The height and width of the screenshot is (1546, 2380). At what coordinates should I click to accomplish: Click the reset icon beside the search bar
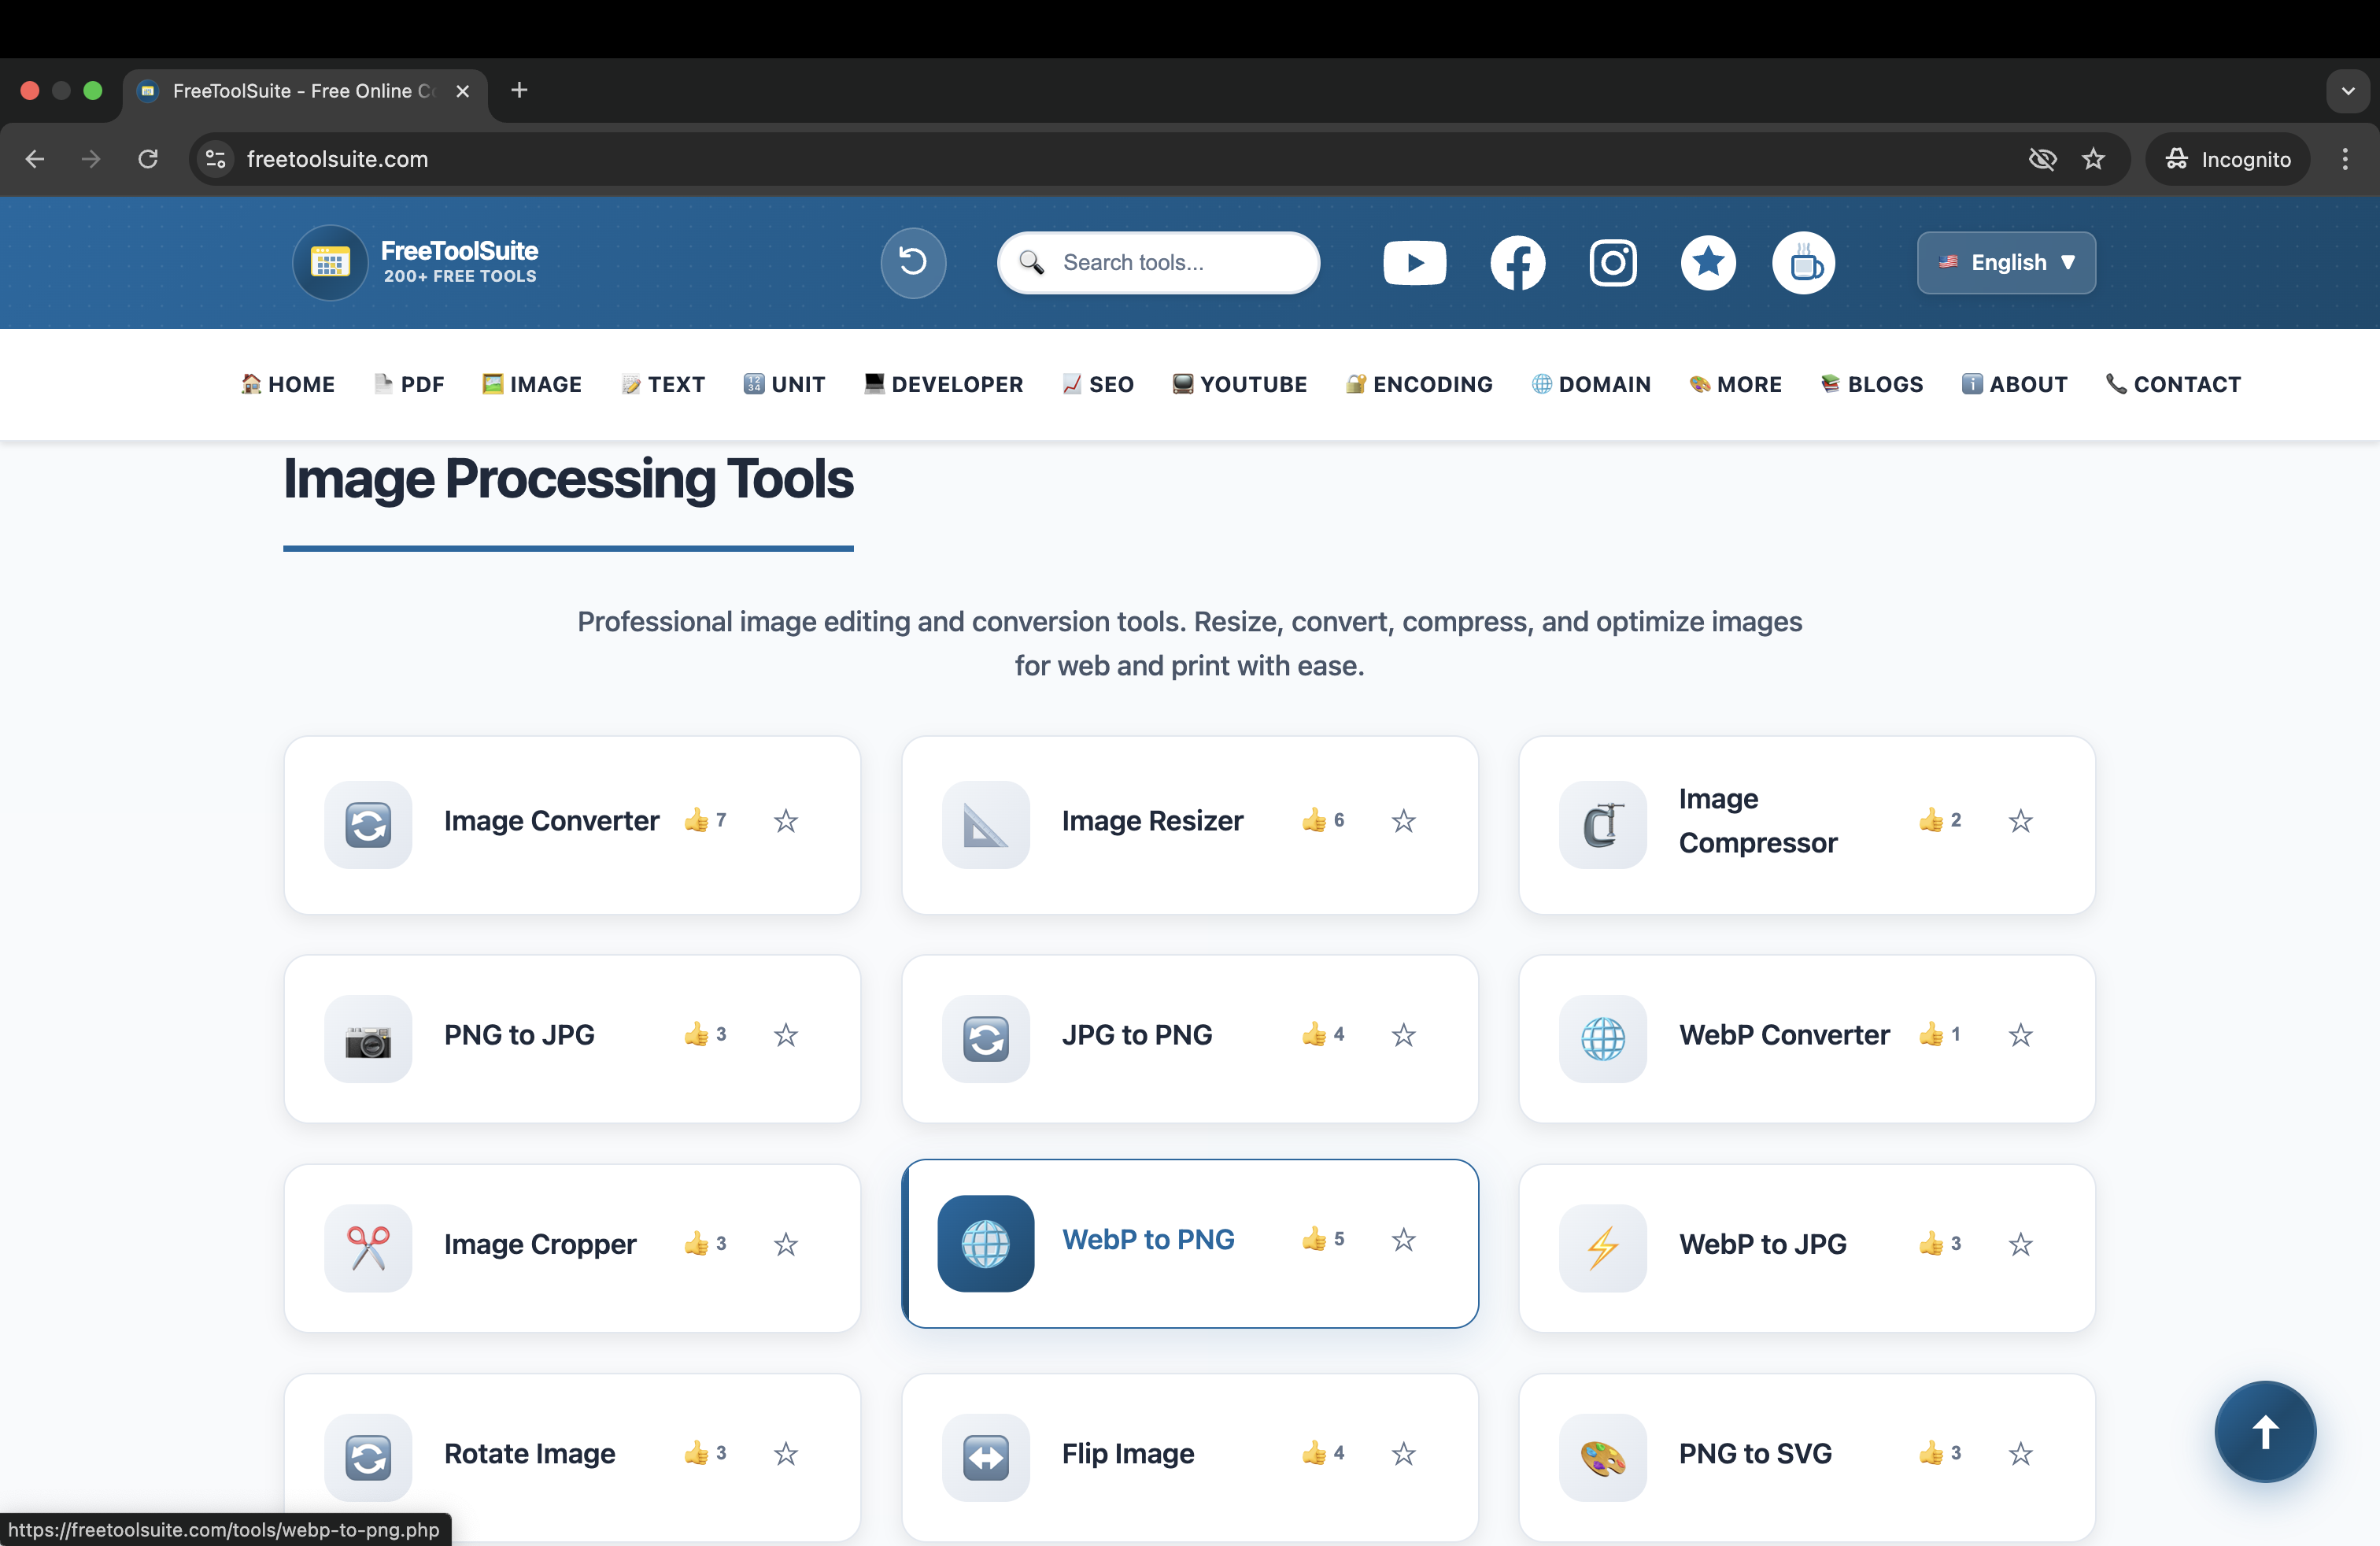click(911, 262)
